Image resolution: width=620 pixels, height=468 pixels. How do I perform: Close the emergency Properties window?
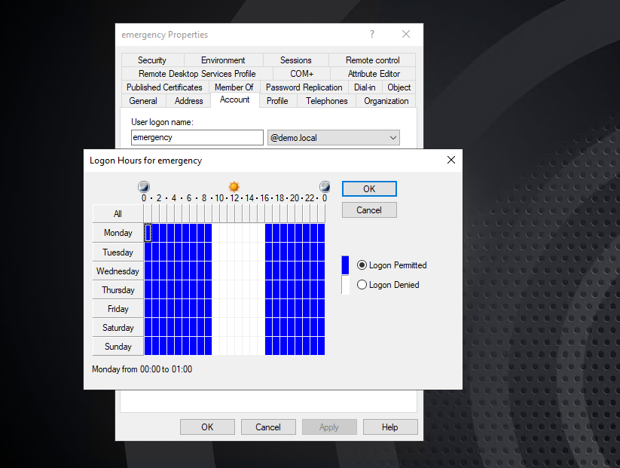[406, 34]
